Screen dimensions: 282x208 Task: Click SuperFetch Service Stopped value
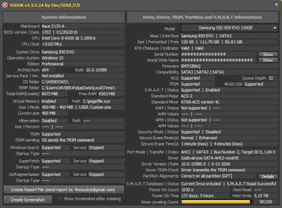96,161
